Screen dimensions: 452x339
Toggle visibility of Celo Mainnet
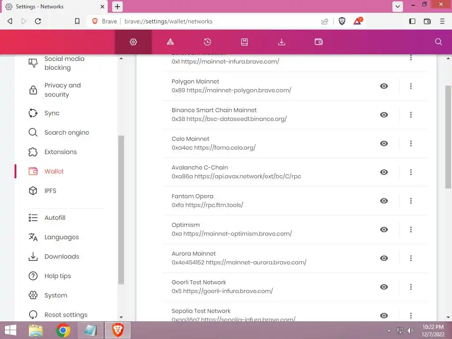(x=384, y=143)
